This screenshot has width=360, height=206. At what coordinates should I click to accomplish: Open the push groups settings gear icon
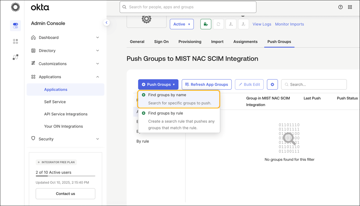click(272, 85)
